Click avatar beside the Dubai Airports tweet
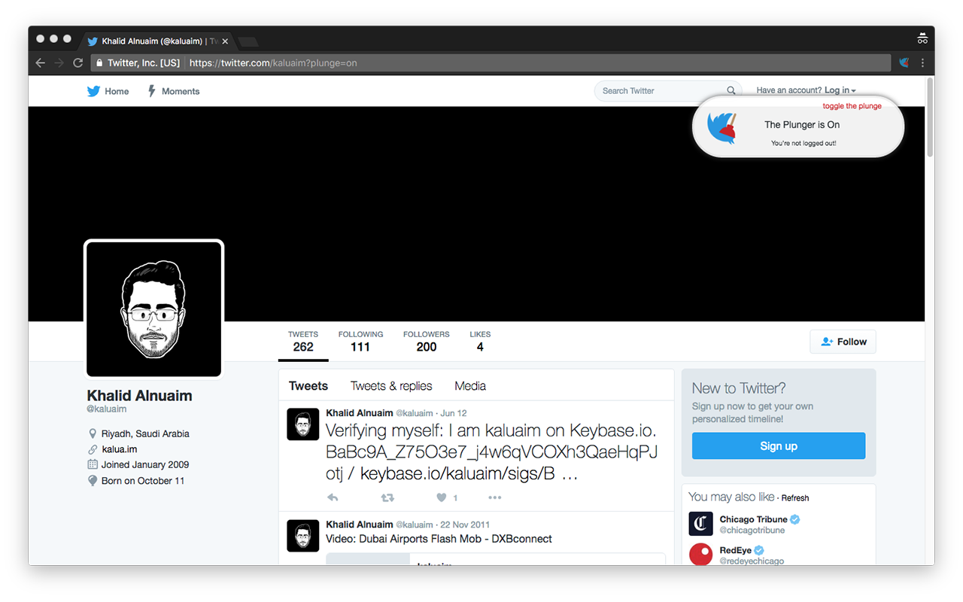This screenshot has width=963, height=602. click(x=303, y=536)
